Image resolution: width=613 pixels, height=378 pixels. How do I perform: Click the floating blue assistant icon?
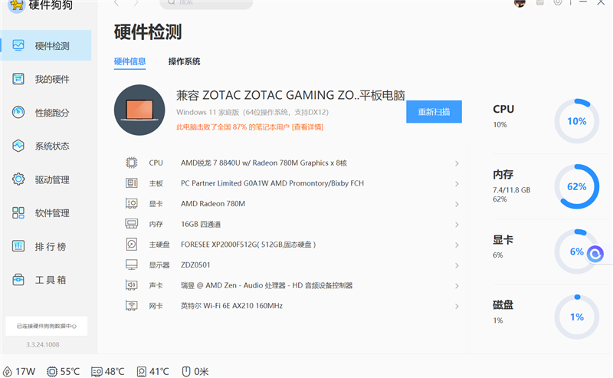coord(595,255)
